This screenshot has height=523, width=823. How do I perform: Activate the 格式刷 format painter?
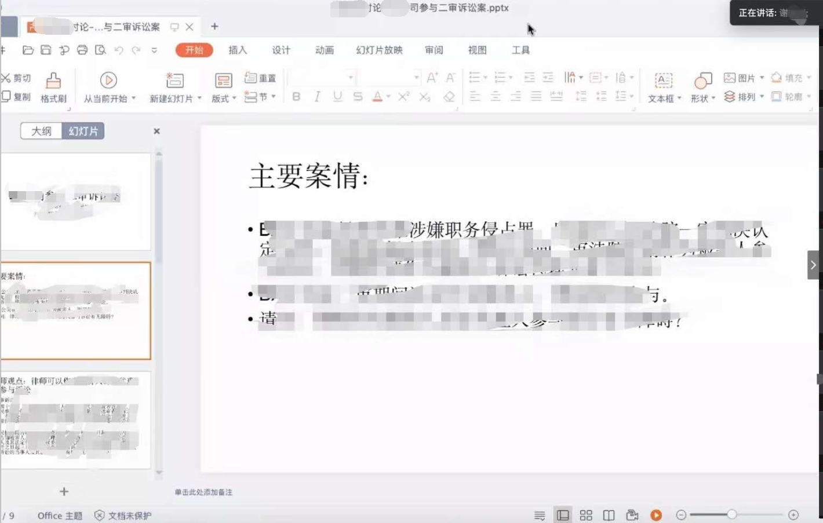(53, 88)
